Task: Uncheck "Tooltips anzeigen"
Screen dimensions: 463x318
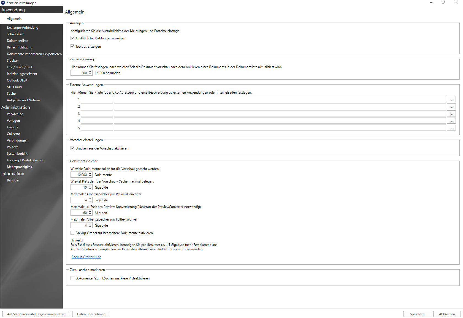Action: click(x=72, y=46)
